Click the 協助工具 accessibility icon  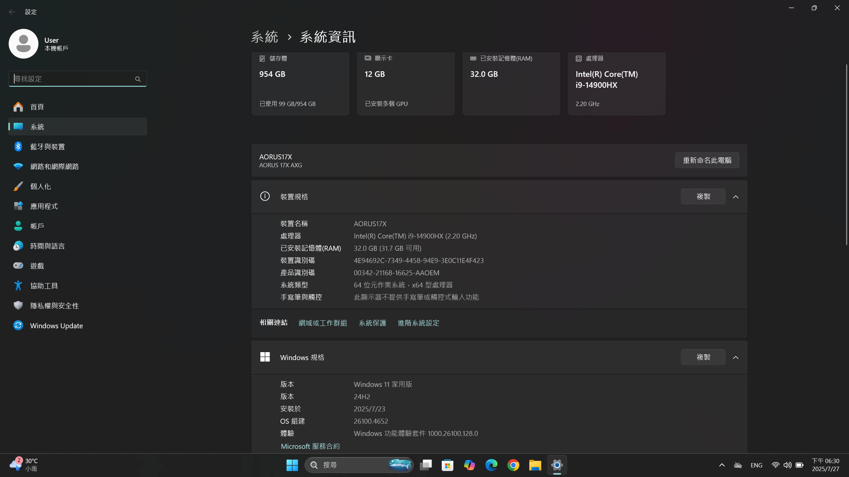point(18,286)
